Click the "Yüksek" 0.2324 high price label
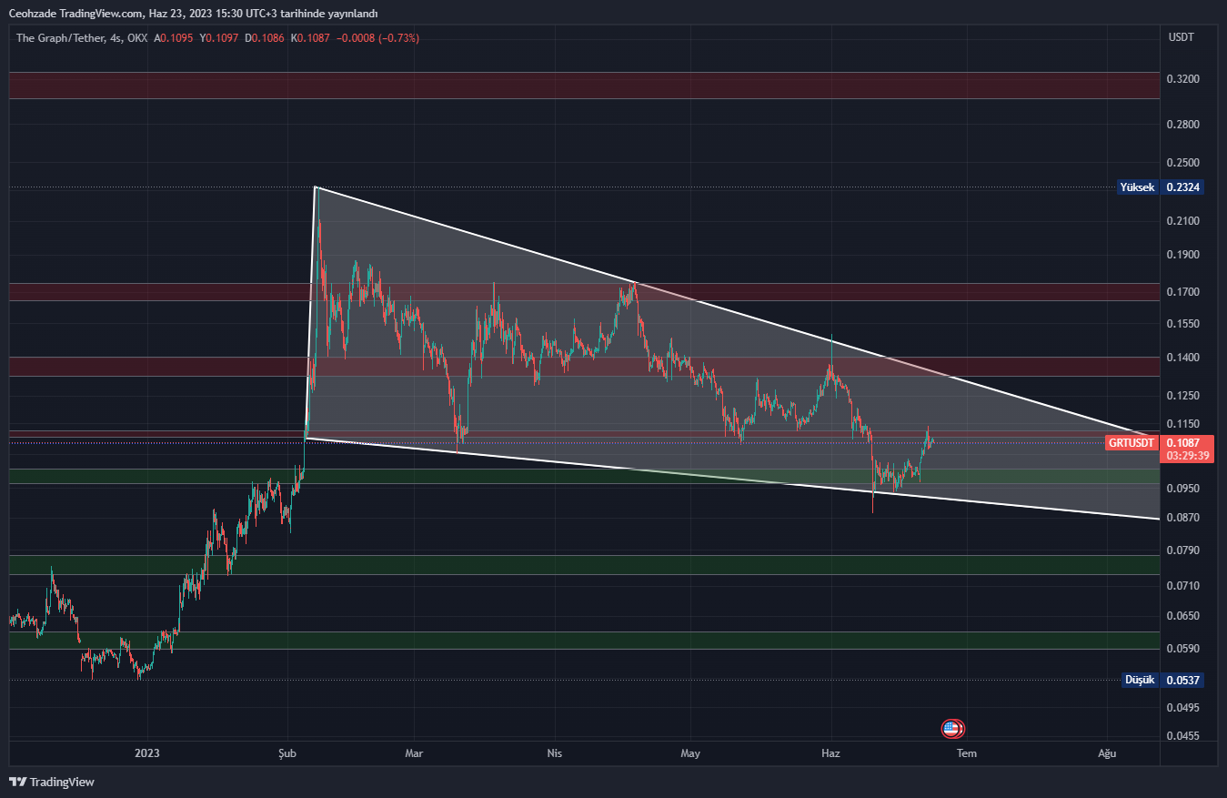This screenshot has height=798, width=1227. [1161, 187]
